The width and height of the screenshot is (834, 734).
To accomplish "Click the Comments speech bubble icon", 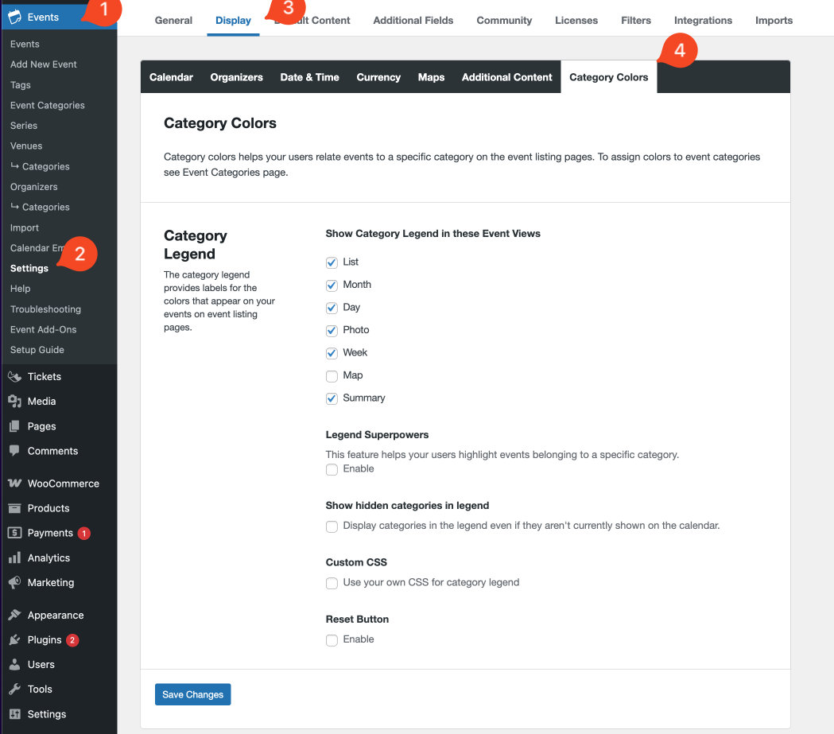I will 14,451.
